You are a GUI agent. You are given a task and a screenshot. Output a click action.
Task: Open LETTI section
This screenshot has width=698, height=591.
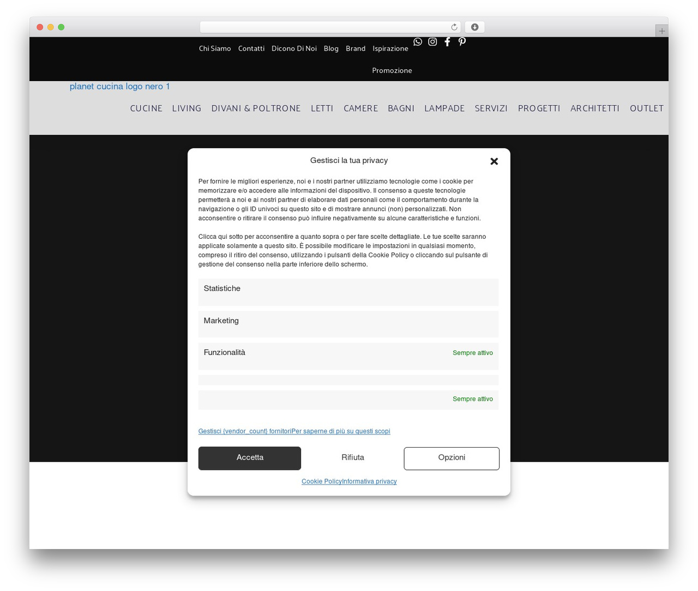pyautogui.click(x=322, y=108)
